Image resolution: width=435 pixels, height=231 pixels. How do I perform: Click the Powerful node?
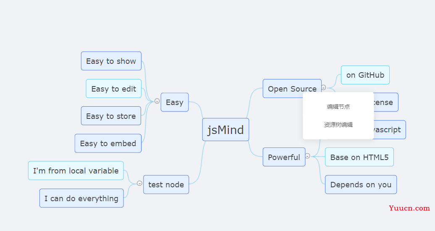click(284, 157)
